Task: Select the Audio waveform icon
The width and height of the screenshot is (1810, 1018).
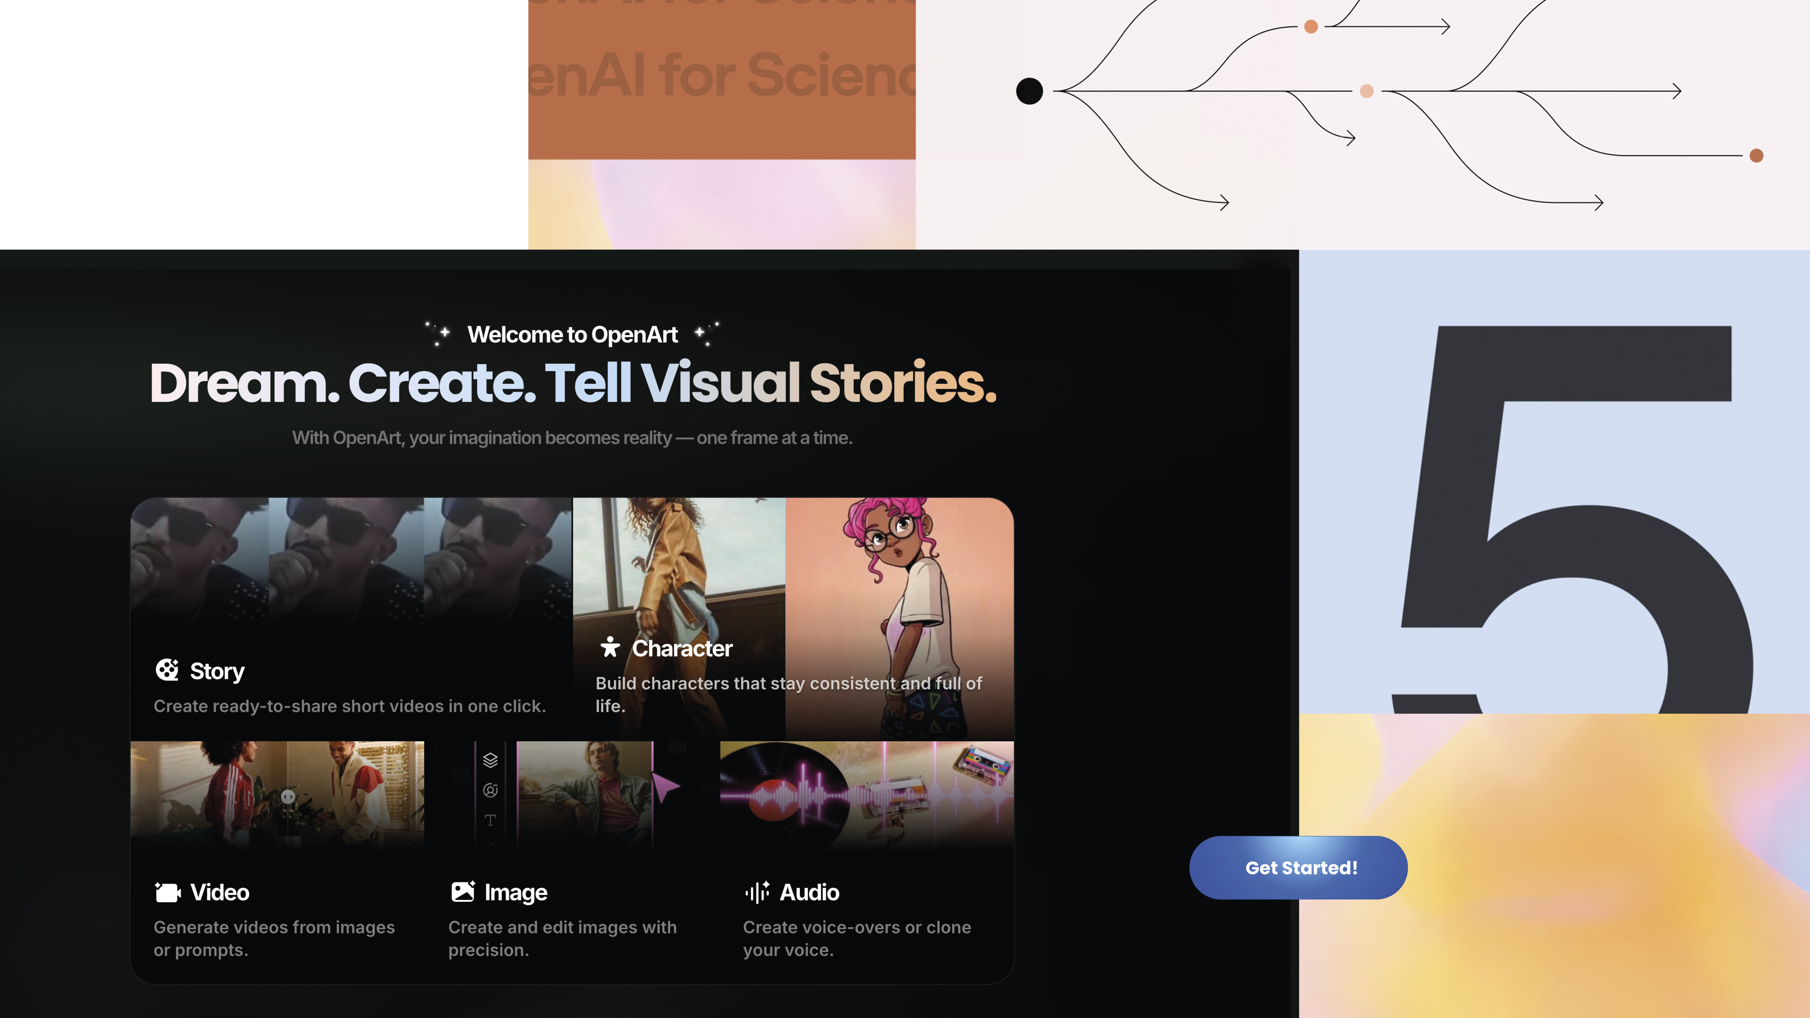Action: point(758,891)
